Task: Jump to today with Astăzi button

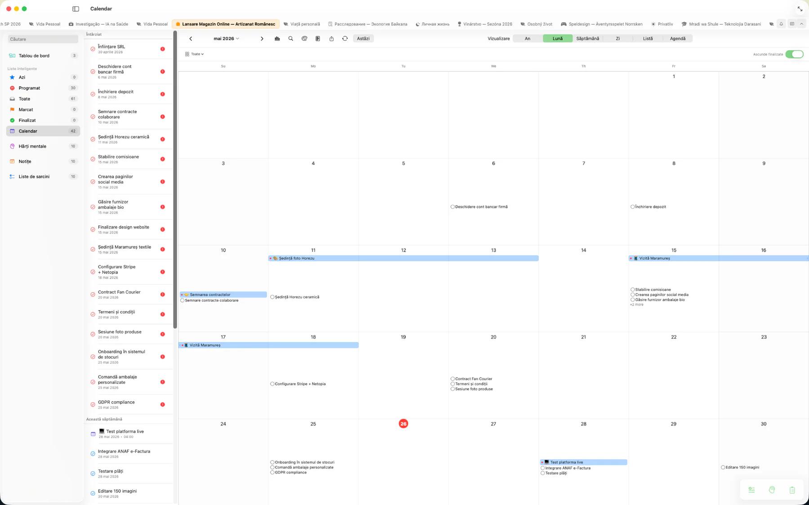Action: pos(363,39)
